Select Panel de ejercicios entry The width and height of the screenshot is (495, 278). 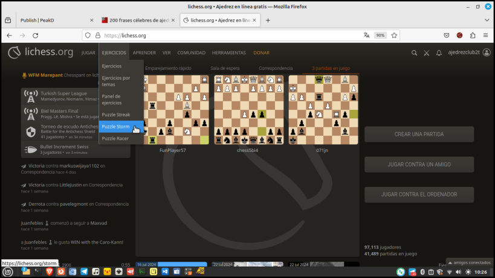click(x=121, y=100)
